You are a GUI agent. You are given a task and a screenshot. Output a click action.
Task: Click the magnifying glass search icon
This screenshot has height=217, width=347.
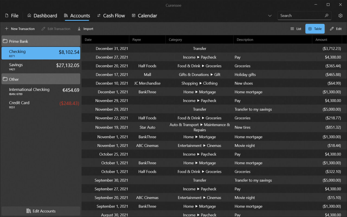[326, 16]
